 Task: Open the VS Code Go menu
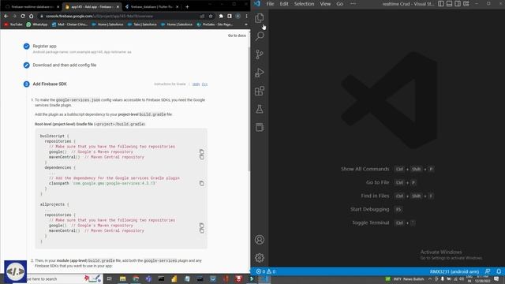(340, 4)
